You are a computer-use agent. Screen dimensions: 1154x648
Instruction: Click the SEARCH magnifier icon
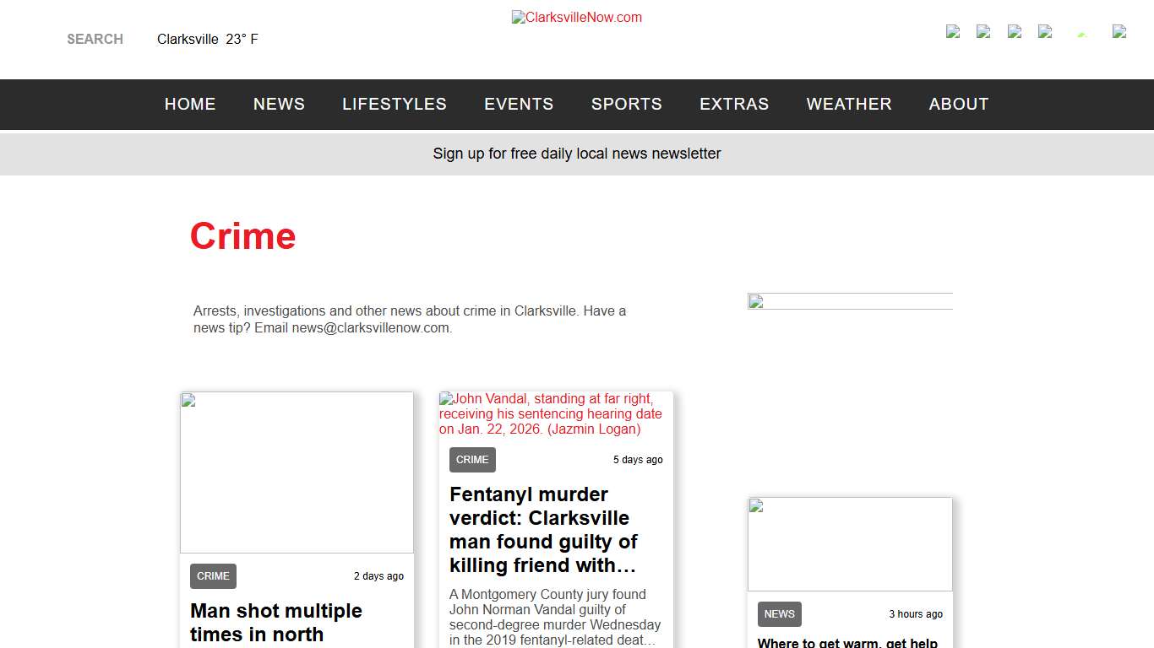(x=95, y=39)
